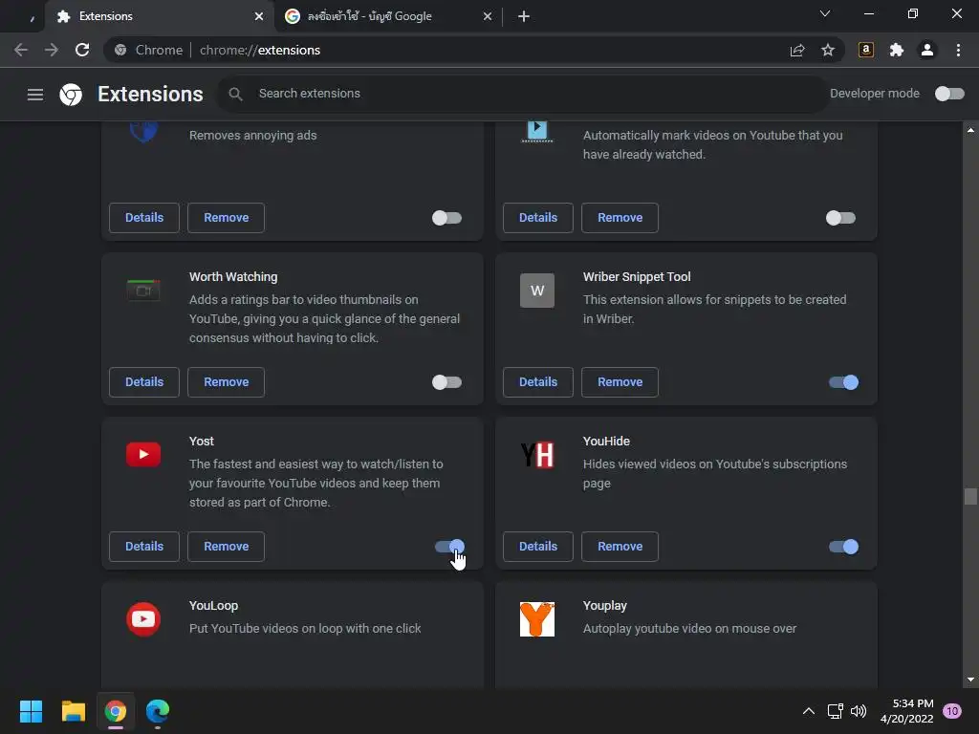Click the watched-videos marker extension icon
Viewport: 979px width, 734px height.
click(x=537, y=132)
